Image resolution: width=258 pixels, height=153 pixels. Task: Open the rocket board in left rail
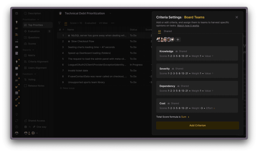point(17,99)
